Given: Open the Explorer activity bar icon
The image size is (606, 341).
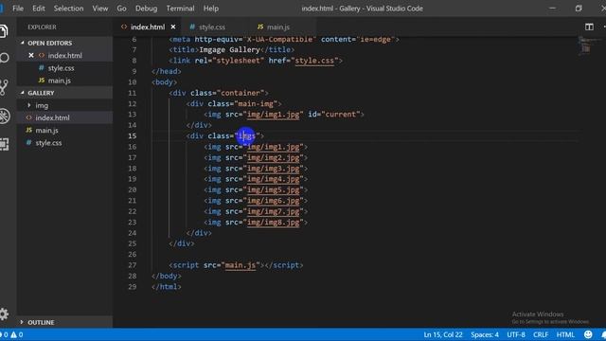Looking at the screenshot, I should click(4, 31).
